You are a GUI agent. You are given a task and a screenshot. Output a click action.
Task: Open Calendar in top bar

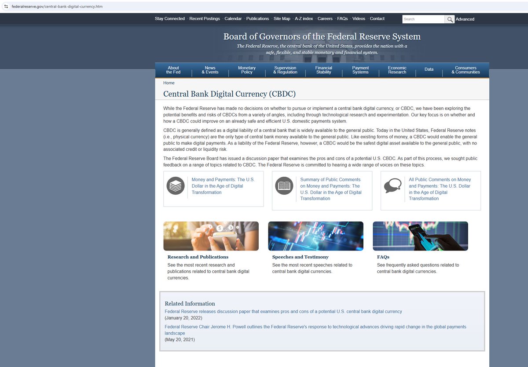233,19
